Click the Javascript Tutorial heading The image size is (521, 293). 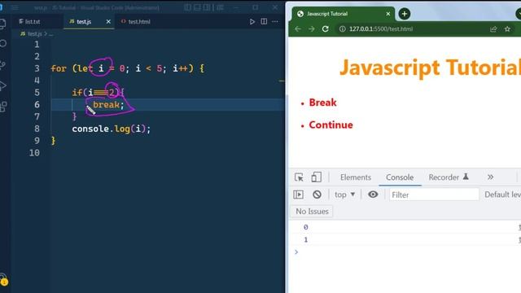430,68
